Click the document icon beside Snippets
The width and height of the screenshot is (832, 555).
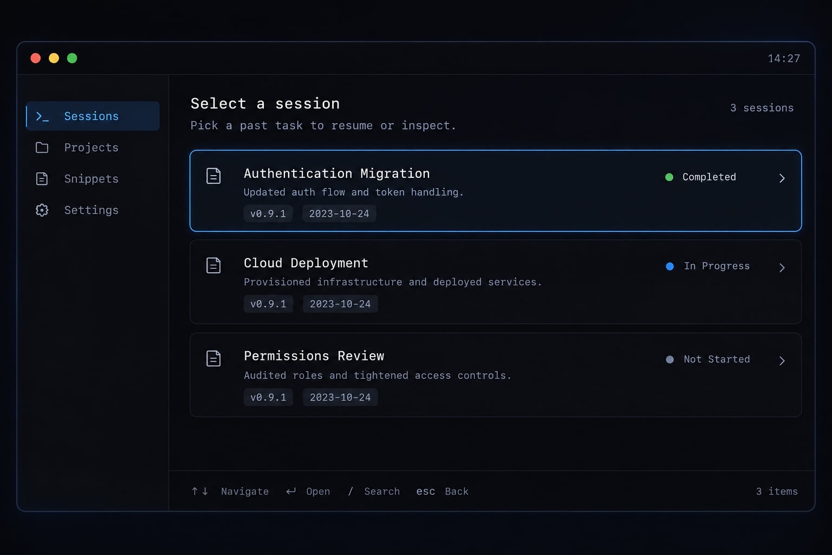coord(42,179)
